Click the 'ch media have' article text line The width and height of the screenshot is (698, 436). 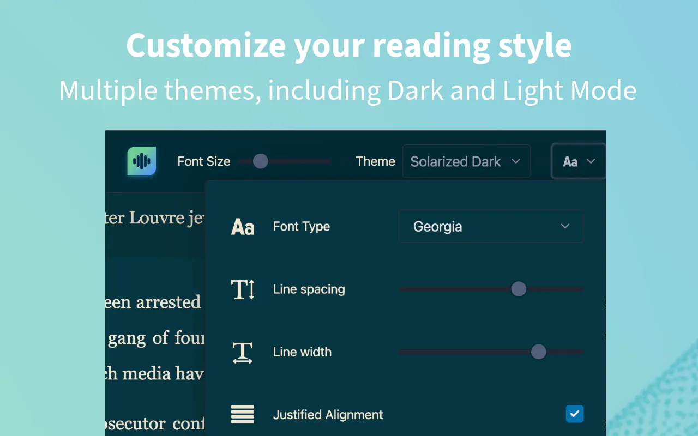click(x=155, y=373)
